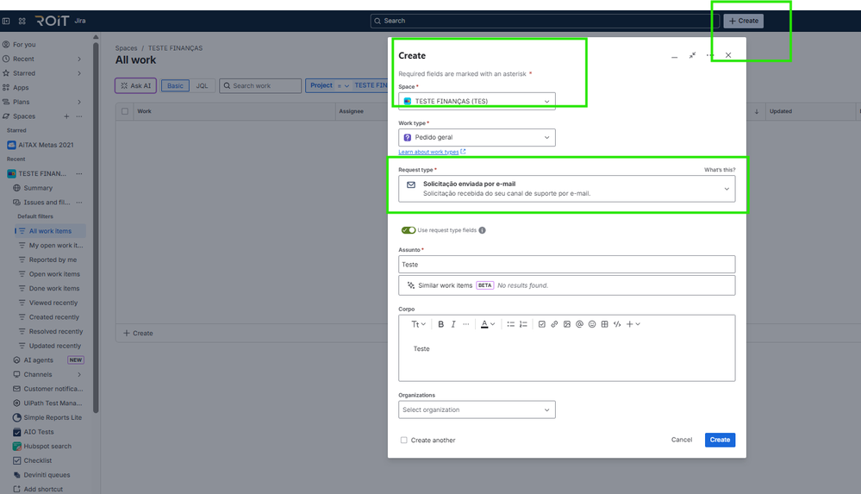Image resolution: width=861 pixels, height=494 pixels.
Task: Collapse the sidebar with top-left panel icon
Action: [6, 21]
